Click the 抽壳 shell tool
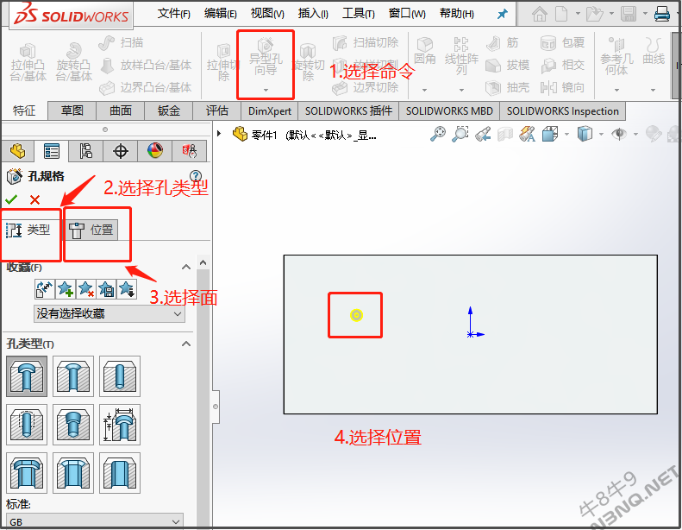 [508, 87]
